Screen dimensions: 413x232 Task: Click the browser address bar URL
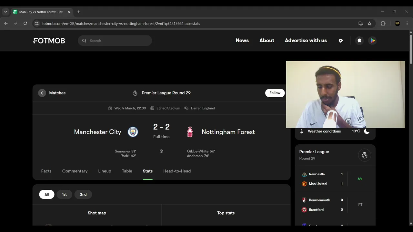(121, 24)
